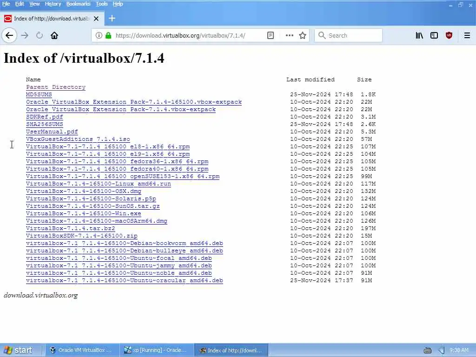476x357 pixels.
Task: Show site information icon in address bar
Action: 99,35
